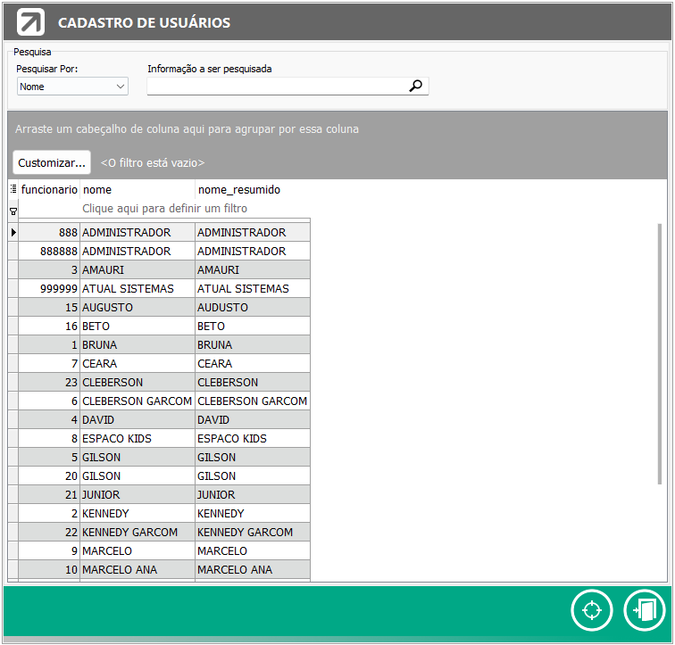Open the Pesquisar Por dropdown
The height and width of the screenshot is (645, 675).
[72, 87]
